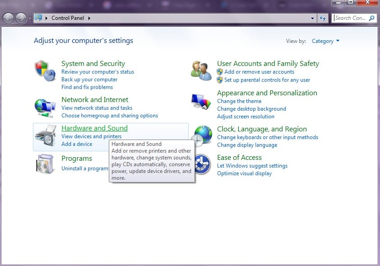Open the Network and Internet category
Screen dimensions: 380x266
(95, 100)
